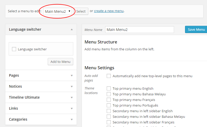207x127 pixels.
Task: Enable automatically add new top-level pages
Action: coord(109,76)
